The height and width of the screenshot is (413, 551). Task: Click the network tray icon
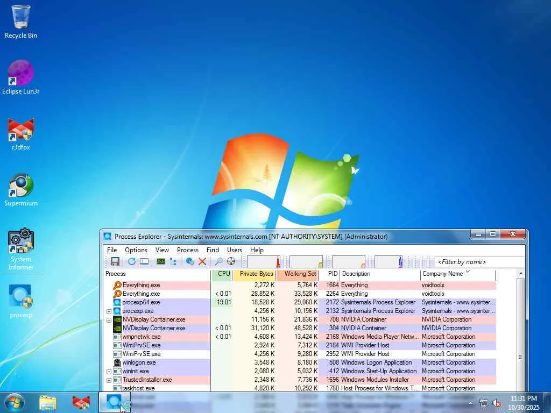(x=484, y=403)
